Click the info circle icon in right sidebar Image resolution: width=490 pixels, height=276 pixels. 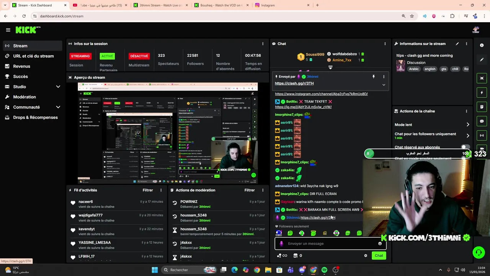(x=482, y=45)
